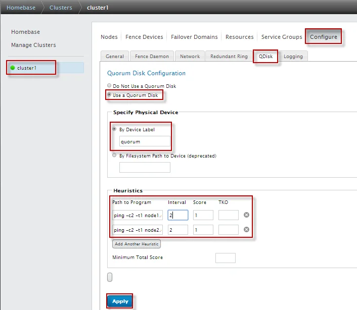Select Use a Quorum Disk option
Screen dimensions: 357x310
109,95
